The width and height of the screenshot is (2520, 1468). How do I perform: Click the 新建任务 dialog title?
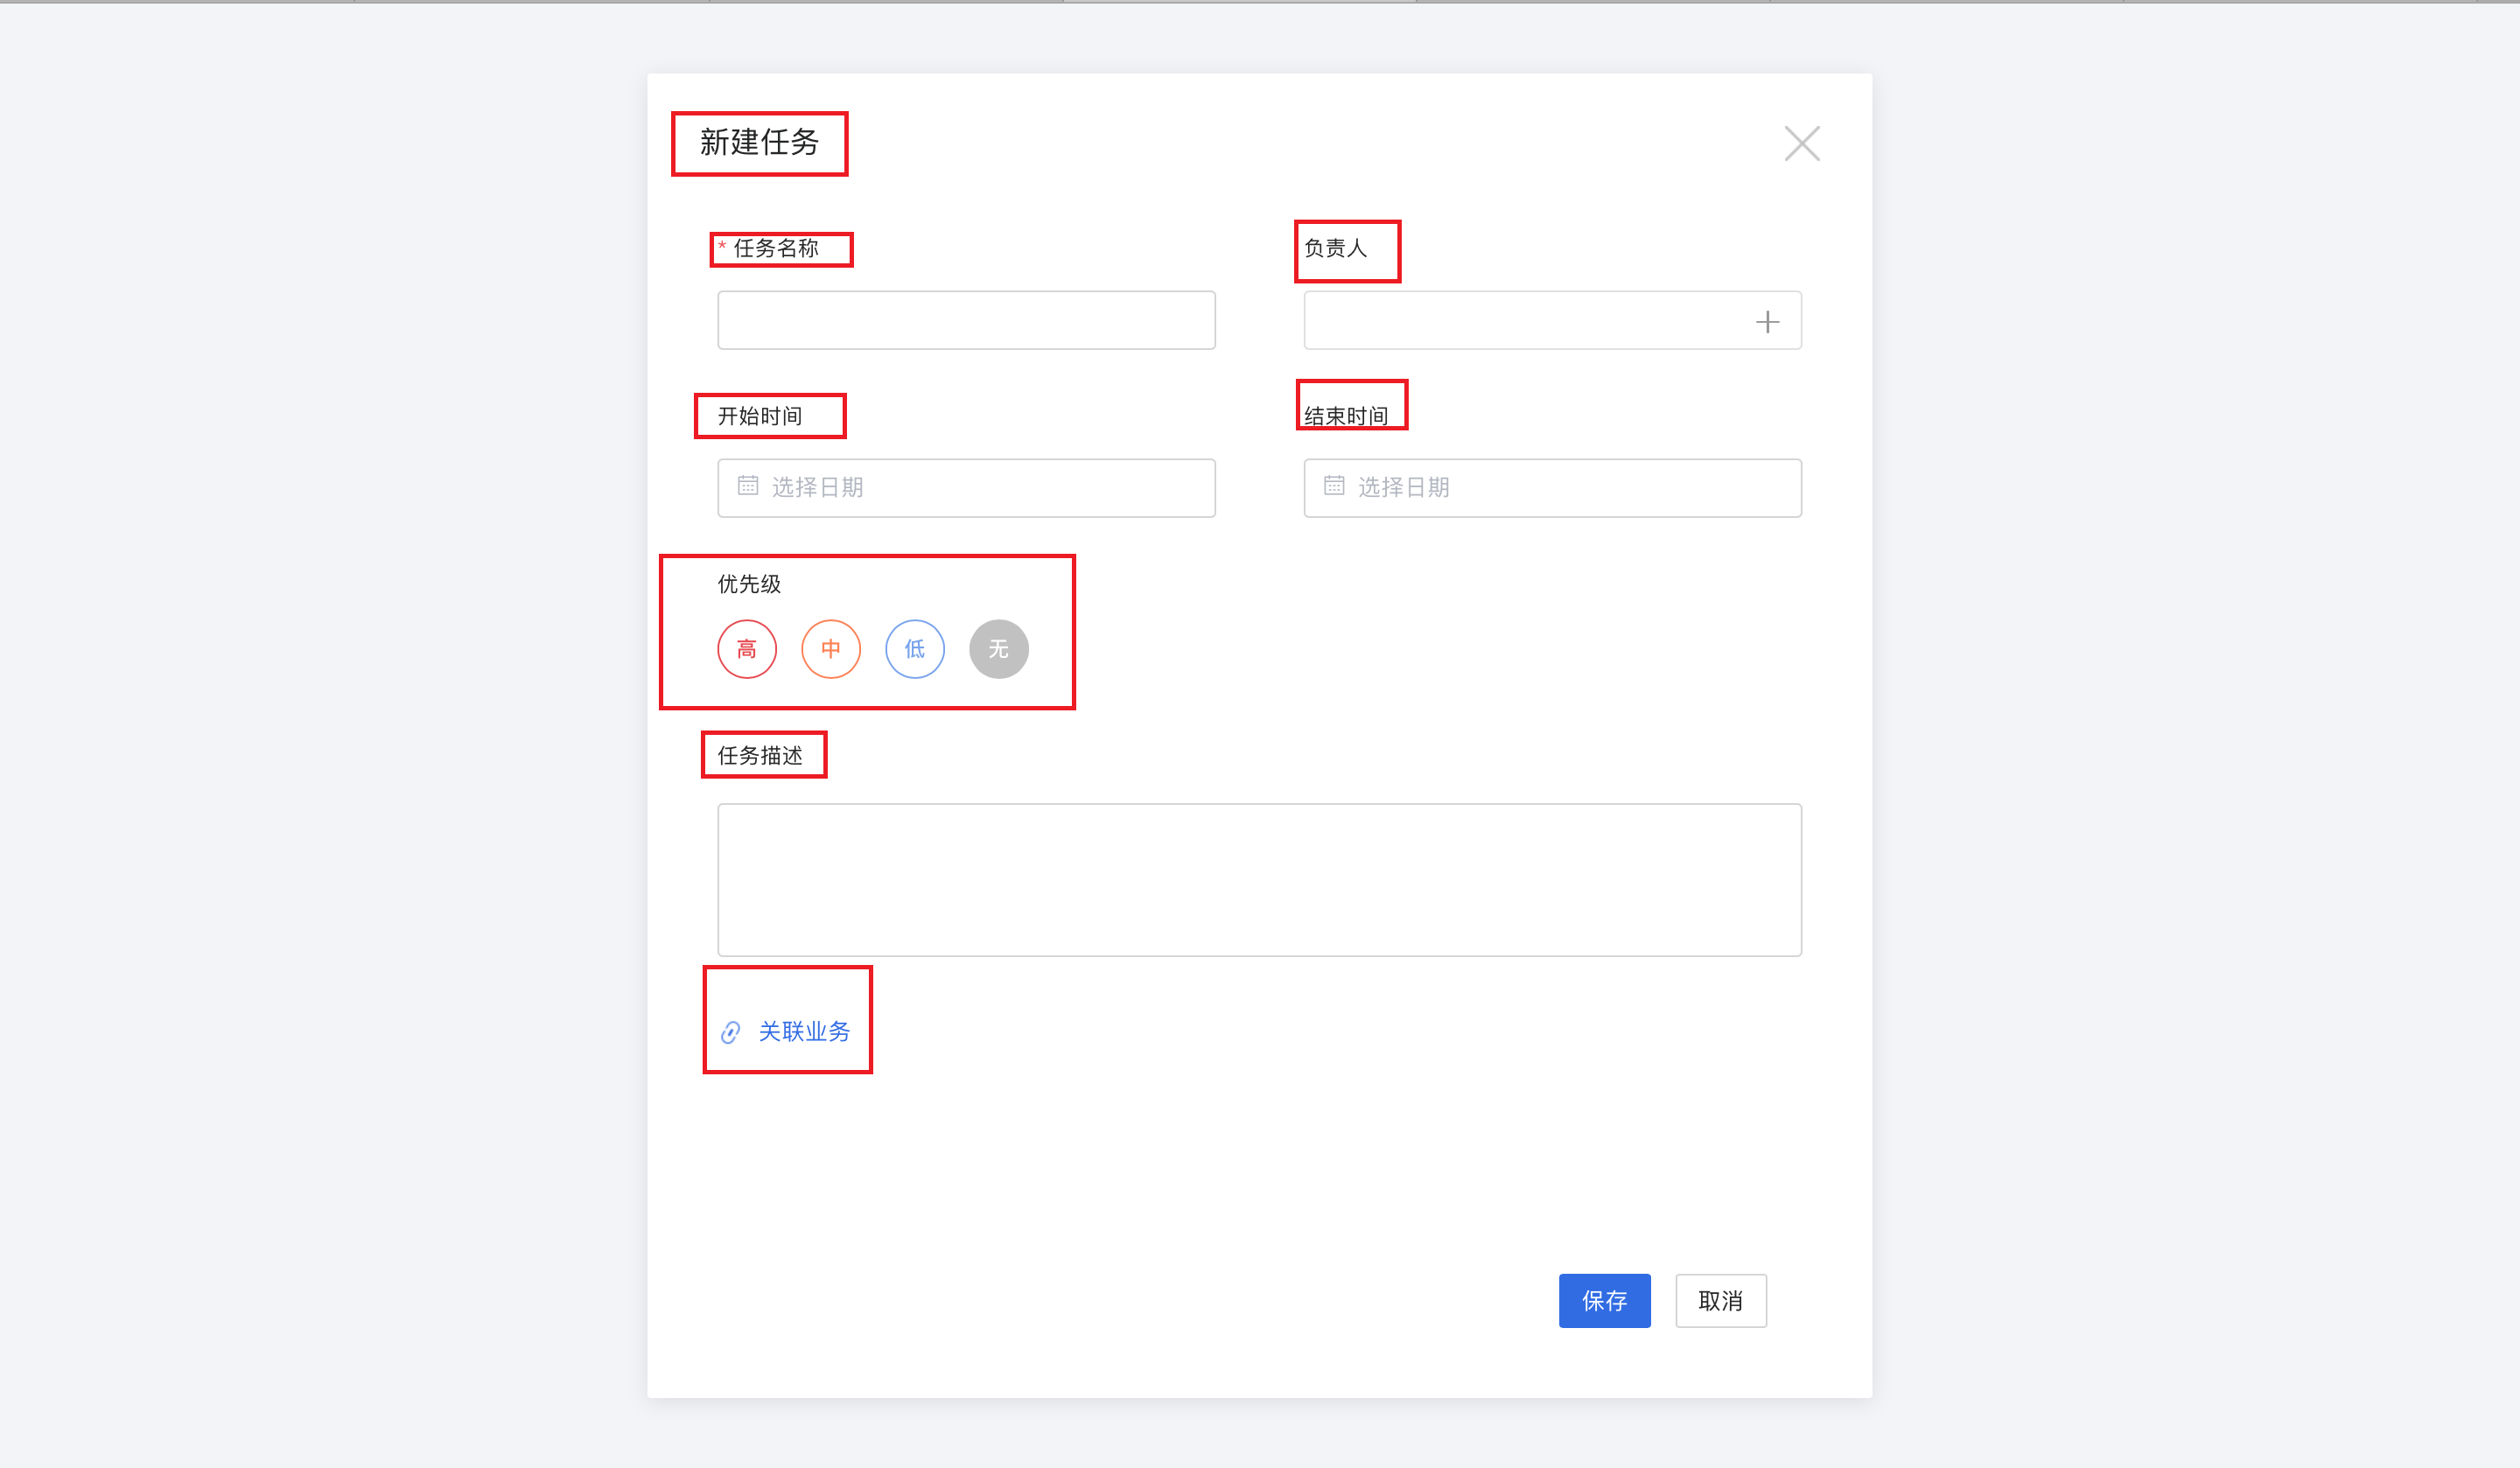(759, 143)
